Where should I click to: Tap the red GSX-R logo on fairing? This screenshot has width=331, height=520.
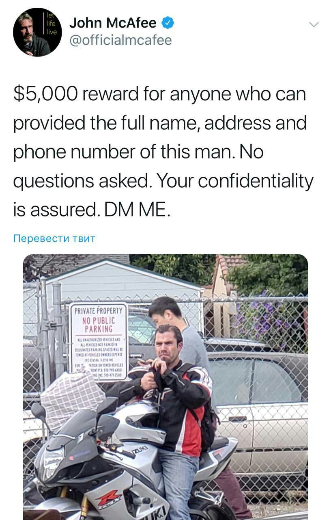click(x=108, y=498)
